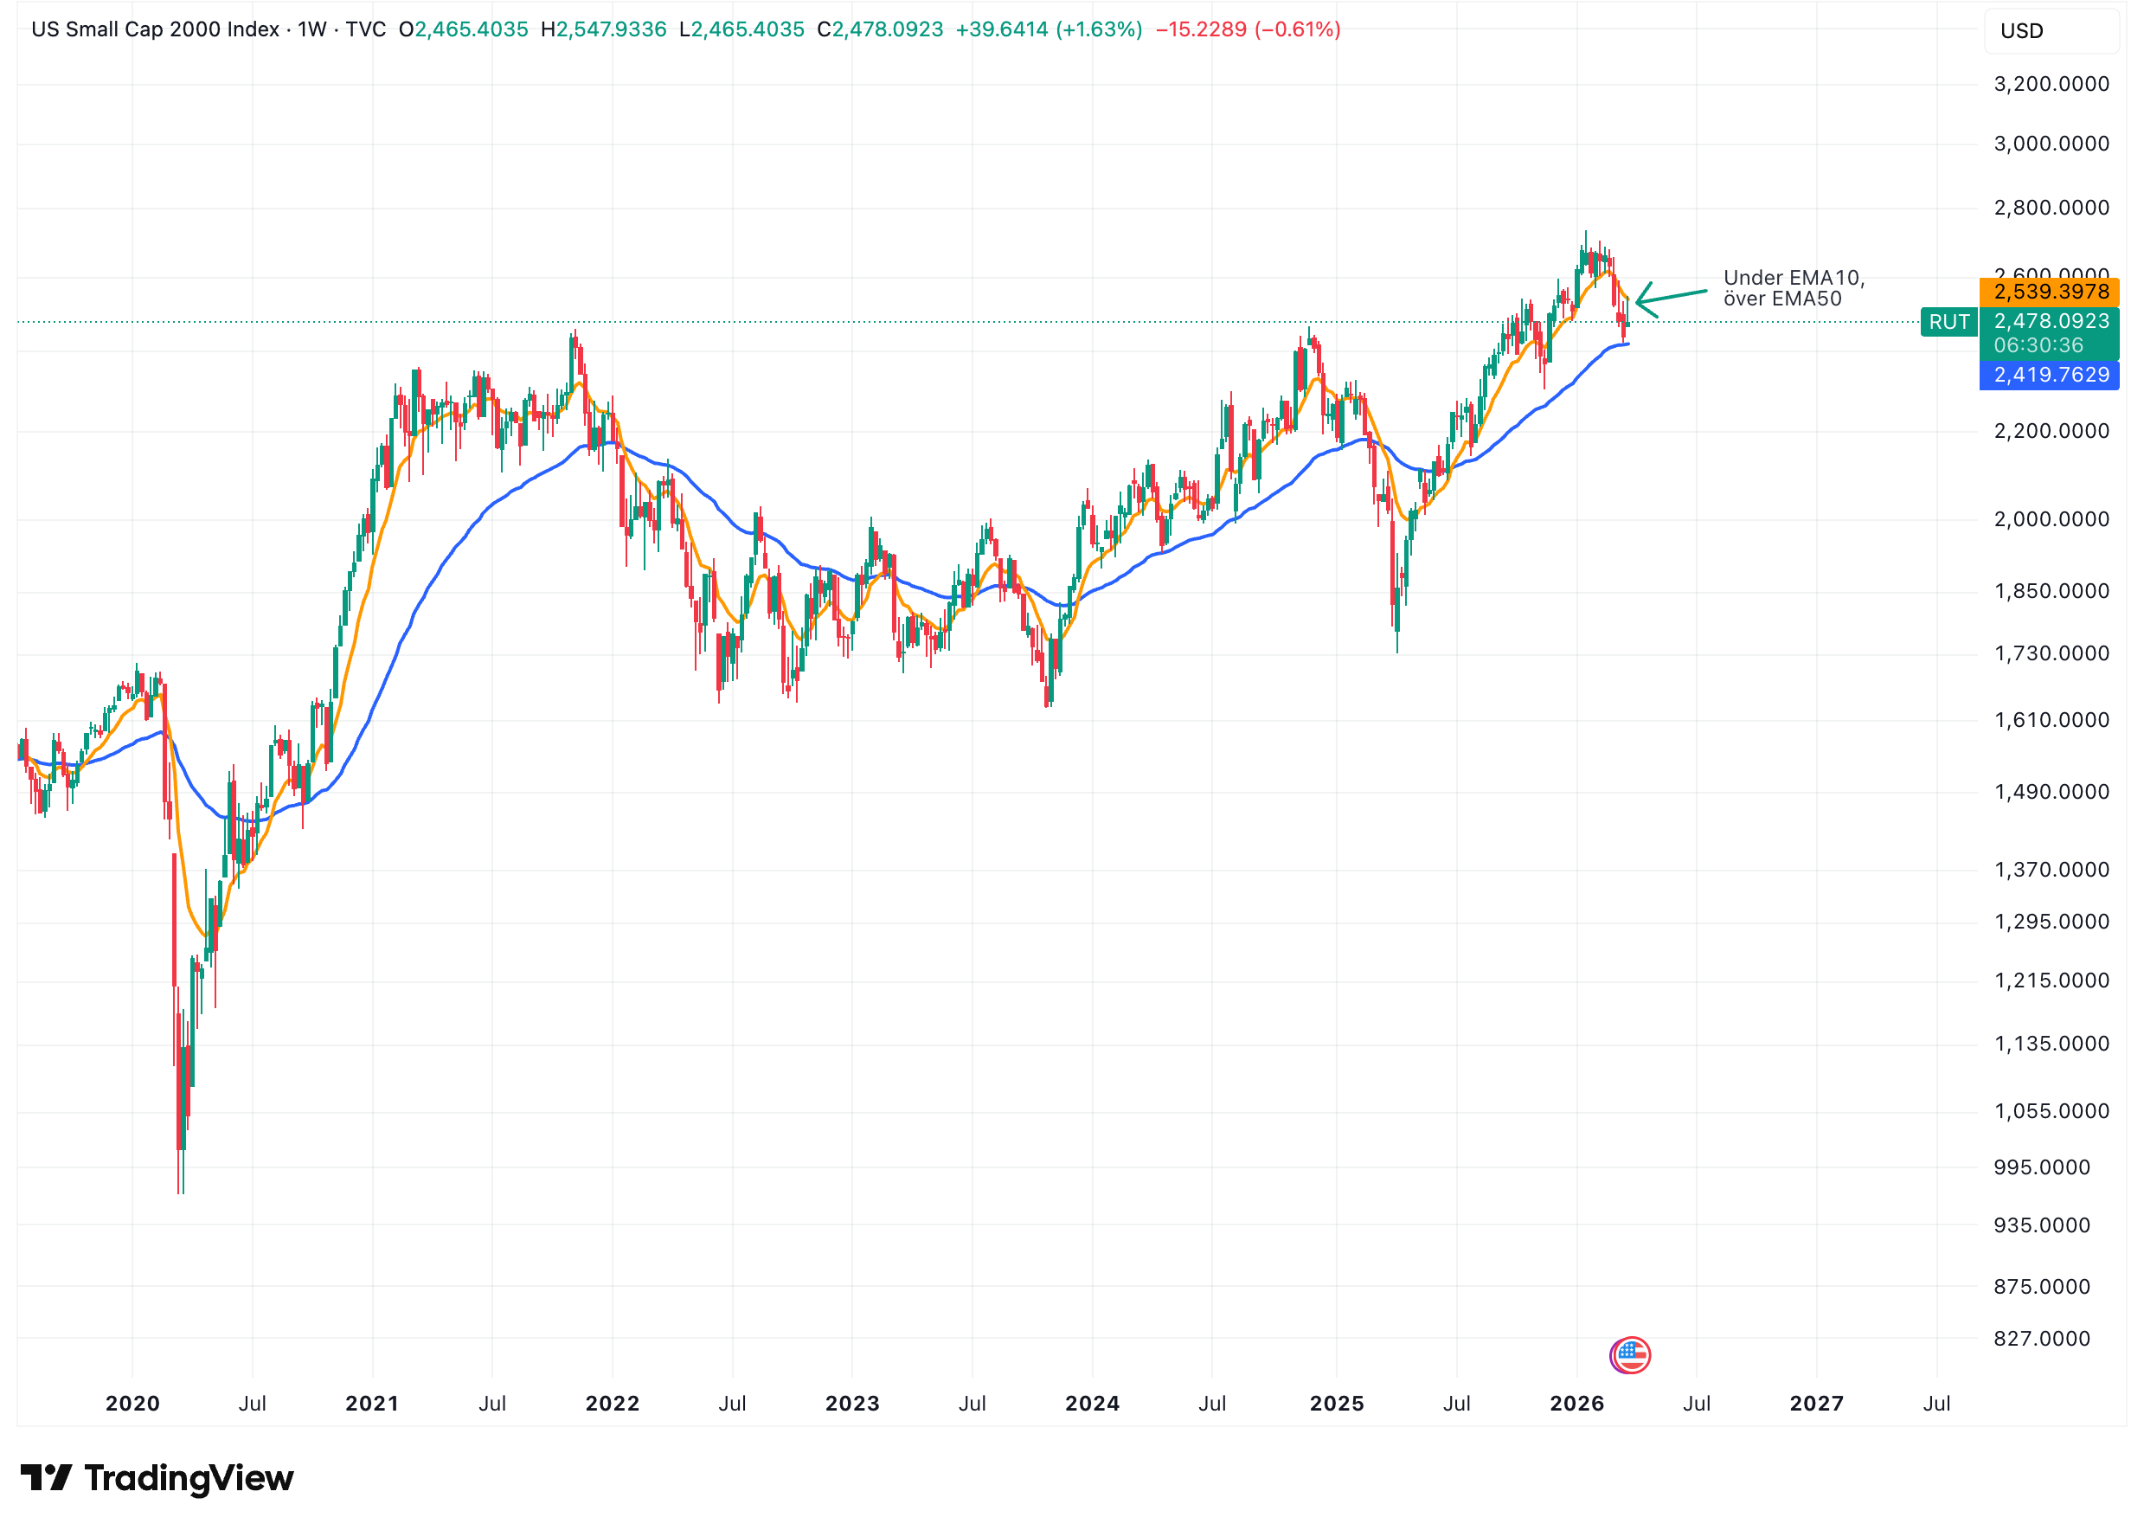Image resolution: width=2144 pixels, height=1530 pixels.
Task: Click the 3,200.0000 price scale label
Action: [x=2051, y=85]
